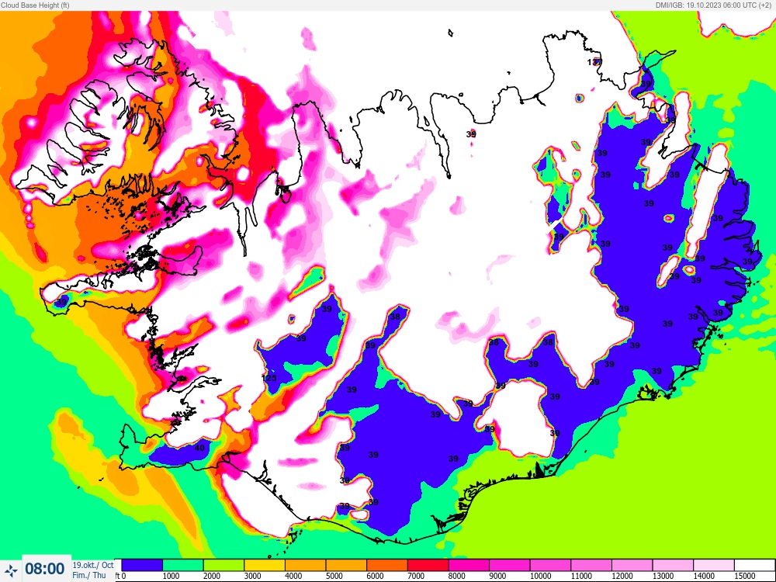776x582 pixels.
Task: Pick the dark orange 6000–7000 ft swatch
Action: click(x=387, y=565)
